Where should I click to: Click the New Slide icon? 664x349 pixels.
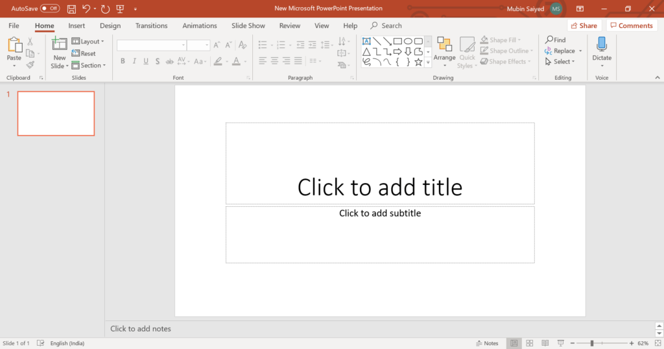coord(60,44)
